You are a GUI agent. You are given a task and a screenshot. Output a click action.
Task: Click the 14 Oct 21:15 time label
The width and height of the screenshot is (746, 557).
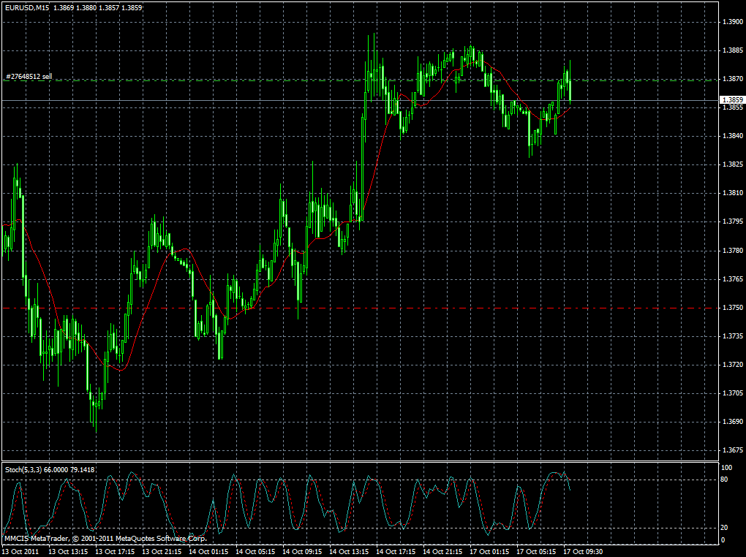[x=442, y=552]
